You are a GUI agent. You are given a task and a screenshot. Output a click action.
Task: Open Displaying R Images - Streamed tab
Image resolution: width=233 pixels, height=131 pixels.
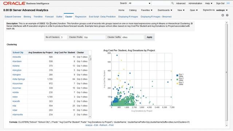point(156,17)
